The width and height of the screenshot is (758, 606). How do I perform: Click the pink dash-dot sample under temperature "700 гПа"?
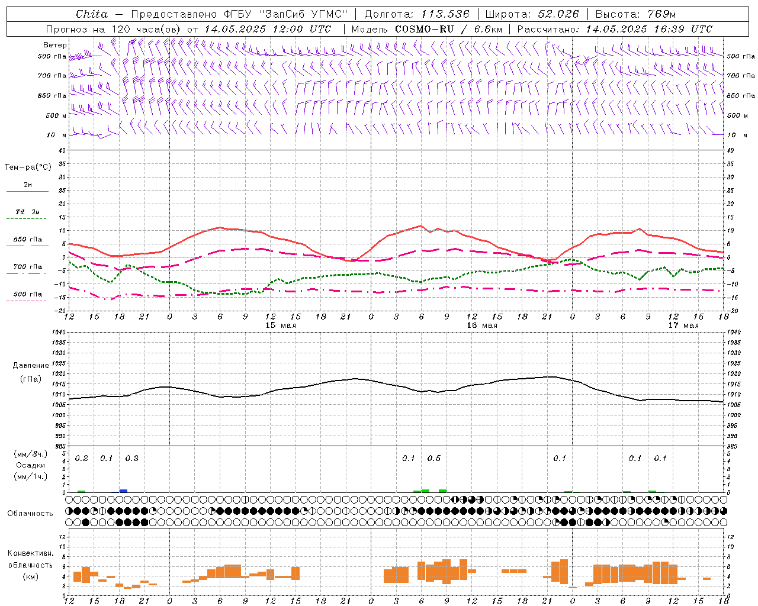(27, 274)
